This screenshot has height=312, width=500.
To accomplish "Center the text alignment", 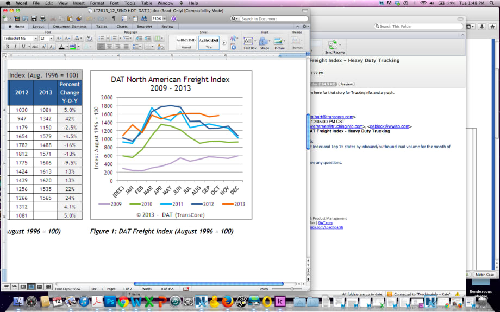I will 109,47.
